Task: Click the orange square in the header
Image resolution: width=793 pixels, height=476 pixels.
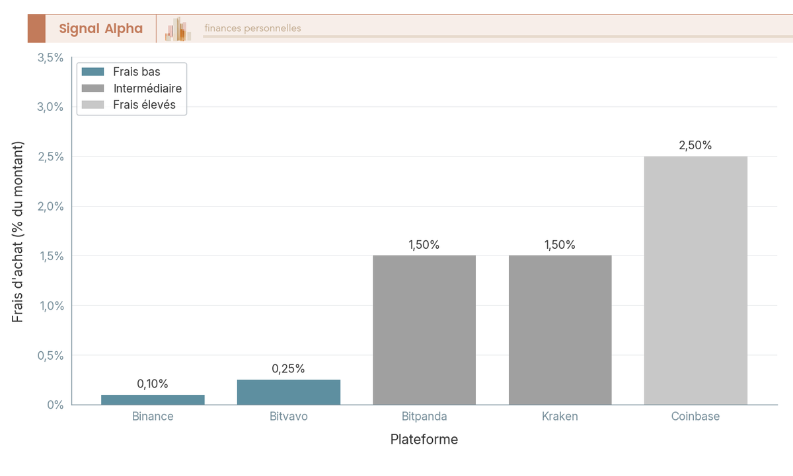Action: click(36, 28)
